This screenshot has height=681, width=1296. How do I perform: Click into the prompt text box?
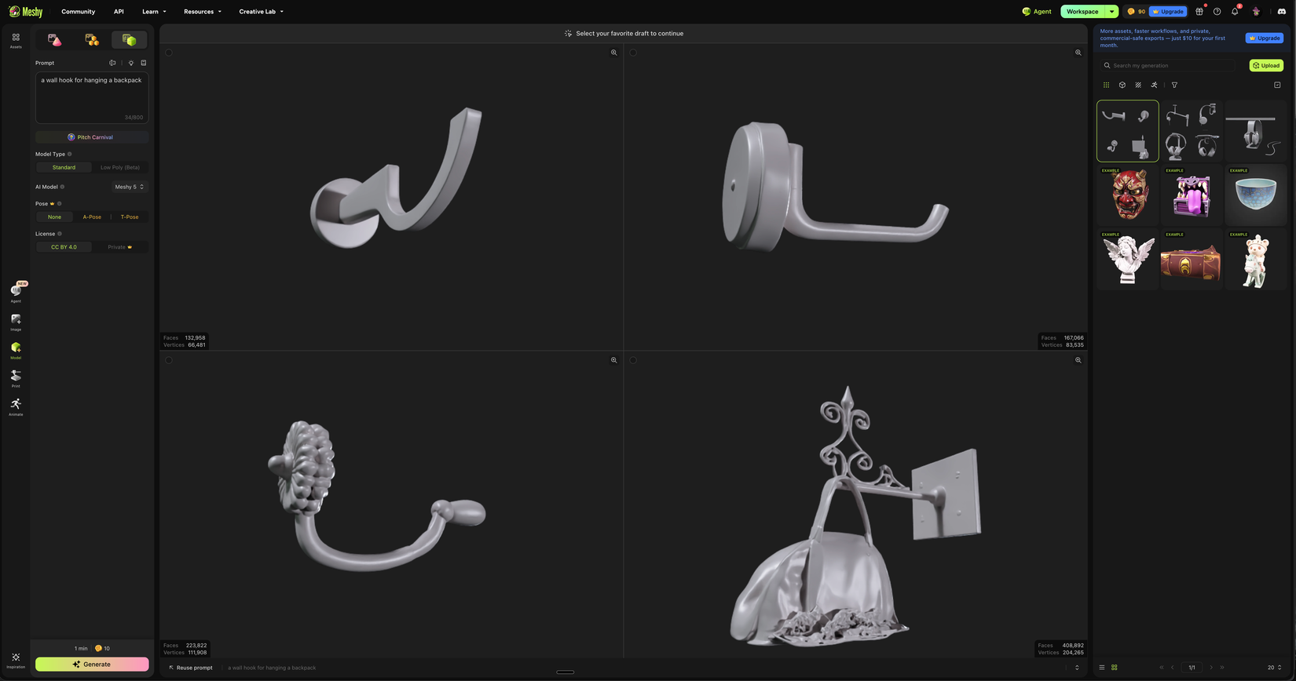tap(92, 98)
